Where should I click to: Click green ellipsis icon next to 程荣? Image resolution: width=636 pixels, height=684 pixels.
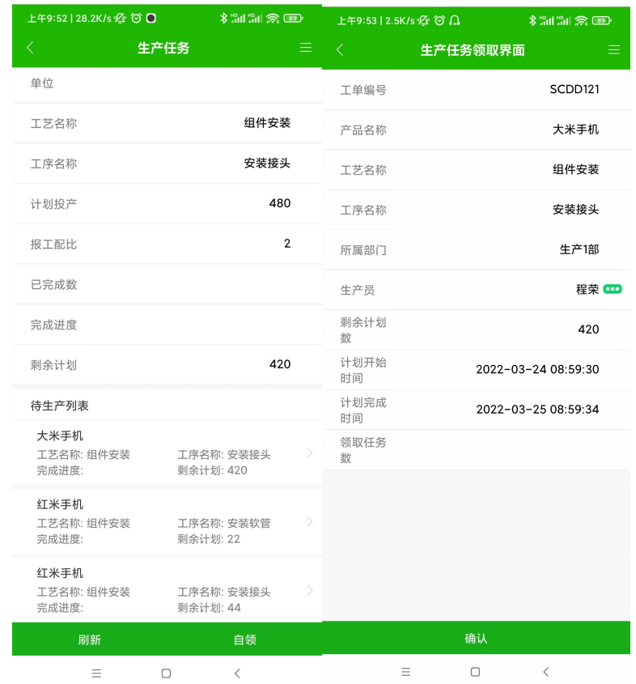(612, 289)
